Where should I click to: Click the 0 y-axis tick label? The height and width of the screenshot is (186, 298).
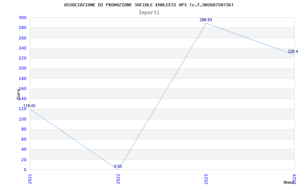pos(25,170)
